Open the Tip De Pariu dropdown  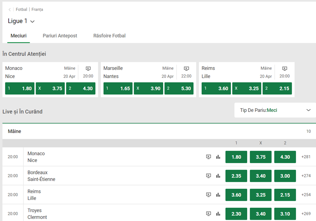pyautogui.click(x=275, y=110)
